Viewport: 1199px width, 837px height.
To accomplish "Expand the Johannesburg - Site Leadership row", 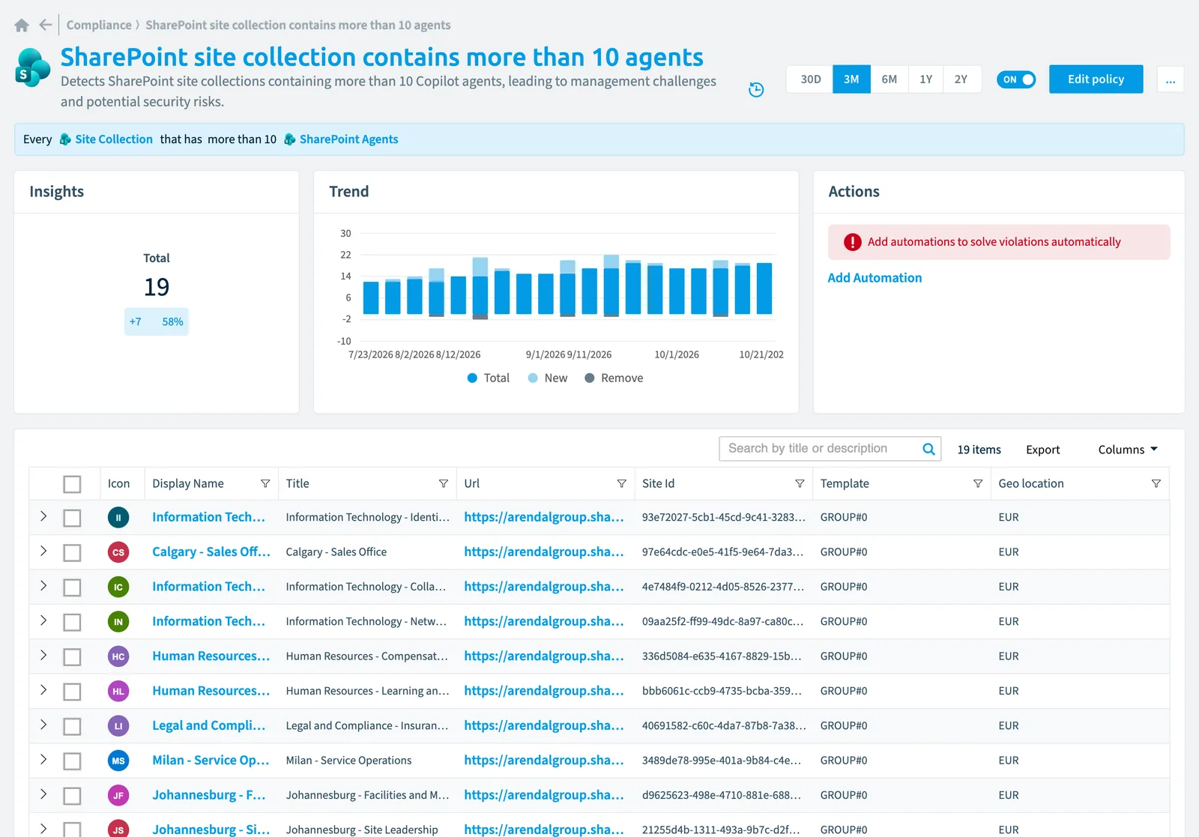I will point(43,829).
